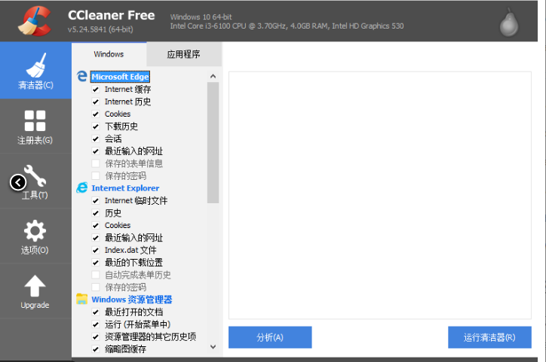Uncheck 会话 checkbox
This screenshot has width=546, height=362.
pyautogui.click(x=96, y=139)
